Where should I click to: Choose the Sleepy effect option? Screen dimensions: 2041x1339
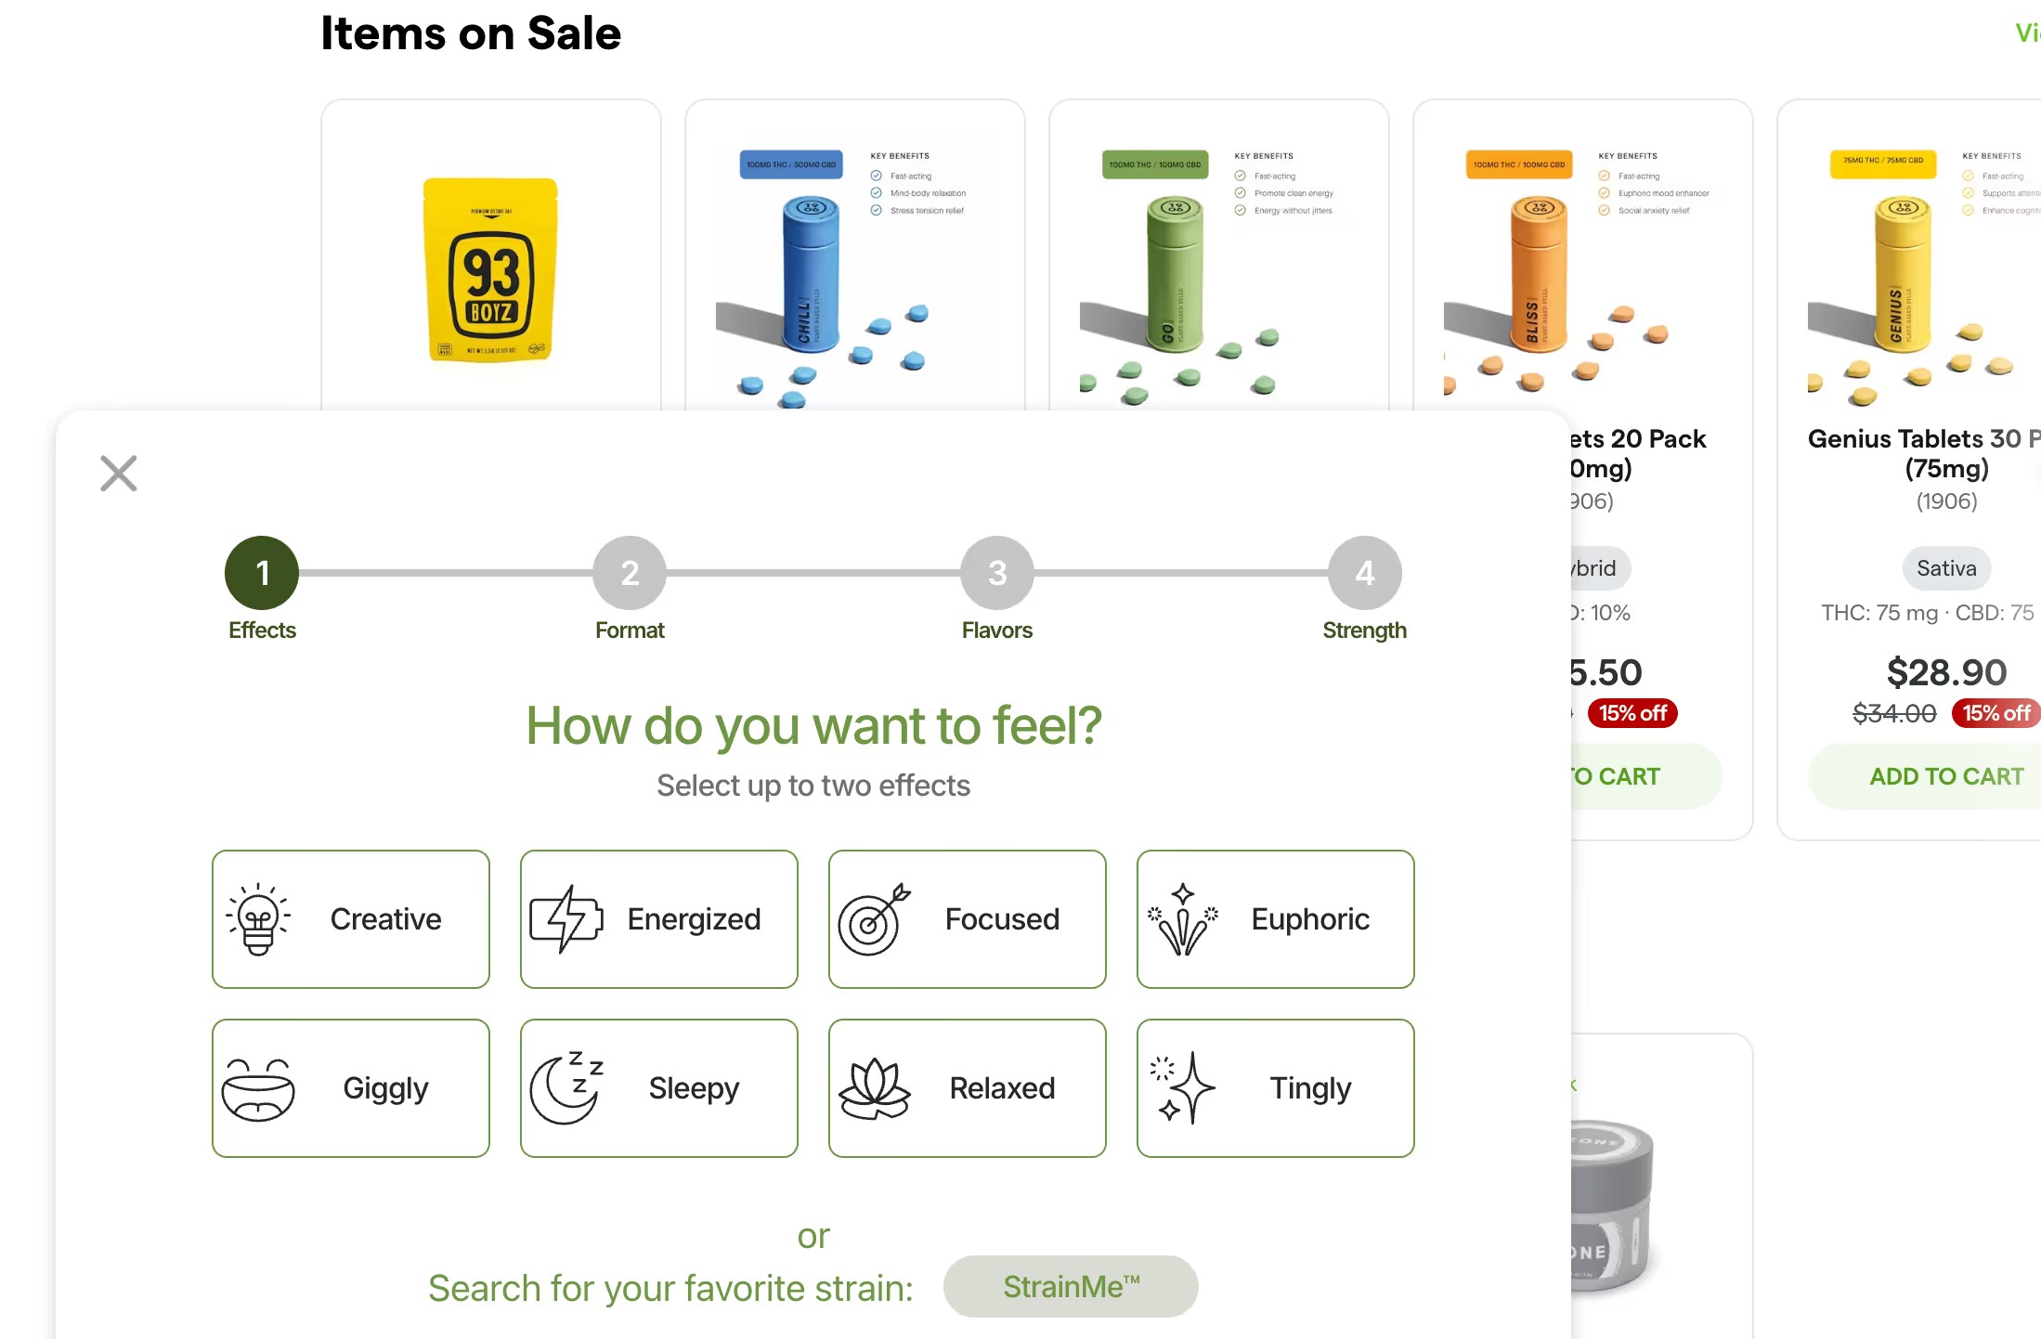coord(658,1088)
